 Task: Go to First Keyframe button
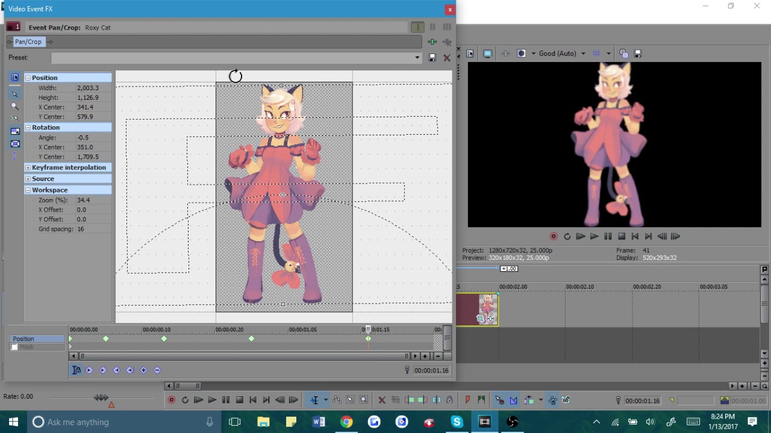[89, 370]
